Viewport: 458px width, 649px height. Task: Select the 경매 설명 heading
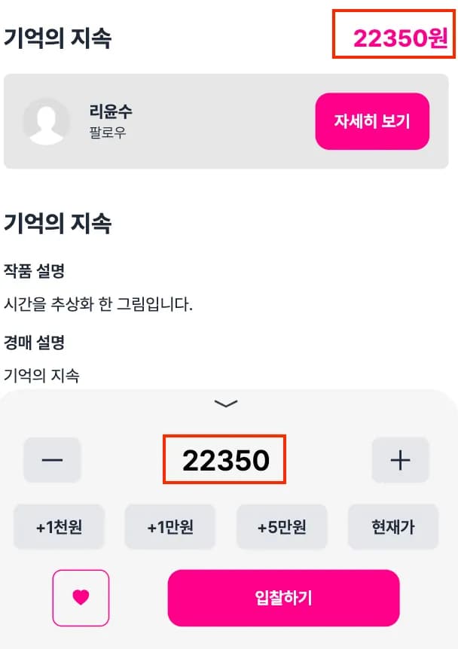point(34,343)
